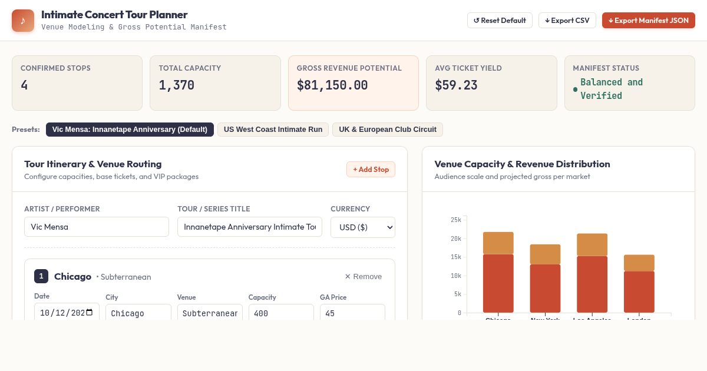Click the Gross Revenue Potential card
The width and height of the screenshot is (707, 371).
click(x=353, y=83)
